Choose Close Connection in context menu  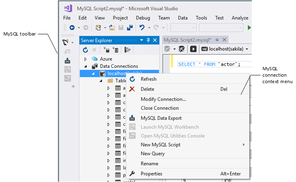(x=188, y=108)
